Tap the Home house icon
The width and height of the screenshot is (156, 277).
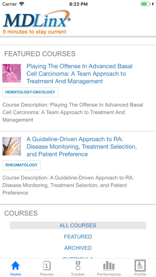tap(16, 265)
